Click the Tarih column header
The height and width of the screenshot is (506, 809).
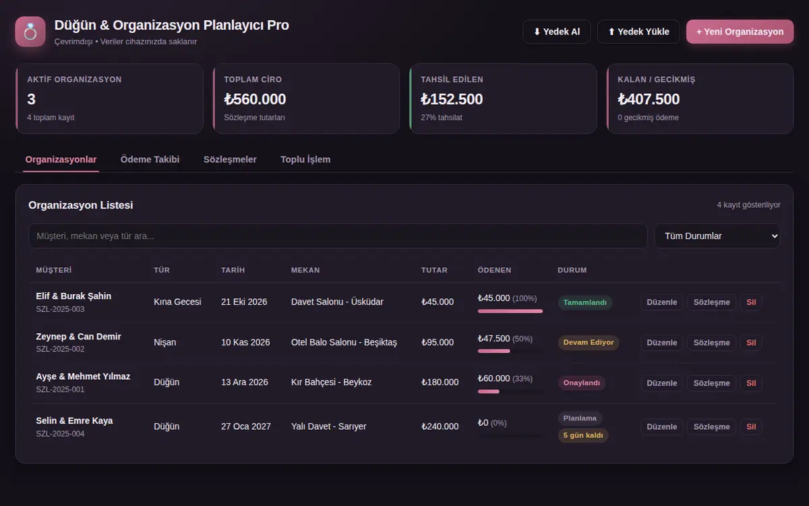pos(233,270)
